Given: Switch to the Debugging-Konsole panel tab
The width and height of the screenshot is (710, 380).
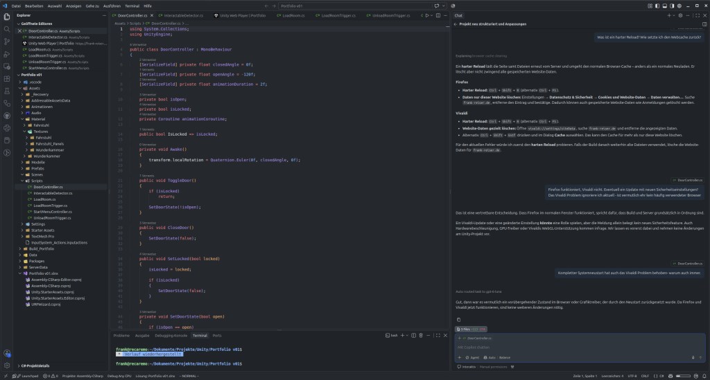Looking at the screenshot, I should coord(171,335).
